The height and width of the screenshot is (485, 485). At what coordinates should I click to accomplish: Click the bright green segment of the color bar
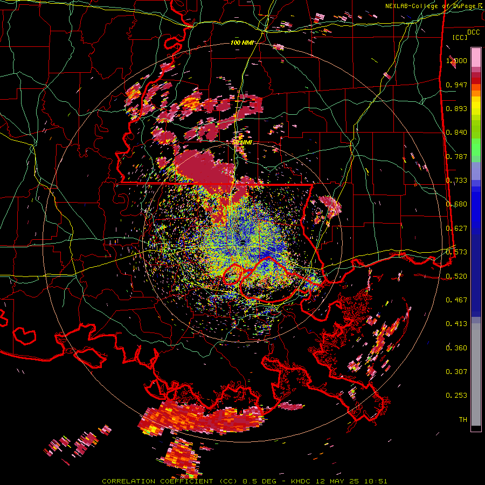(x=476, y=147)
